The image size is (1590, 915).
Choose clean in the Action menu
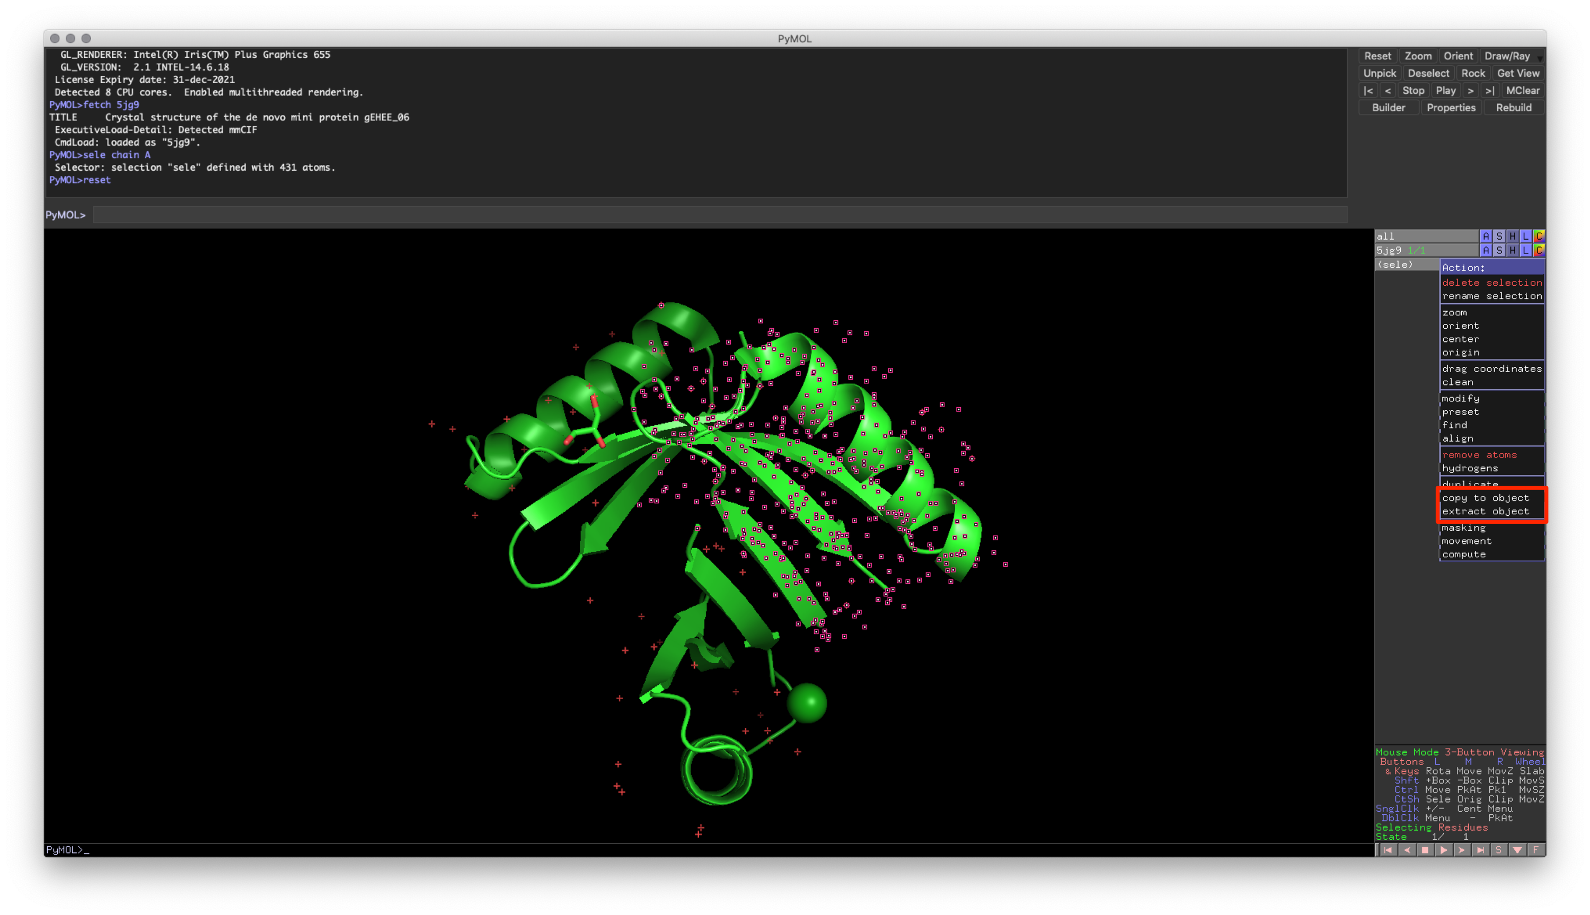1491,382
